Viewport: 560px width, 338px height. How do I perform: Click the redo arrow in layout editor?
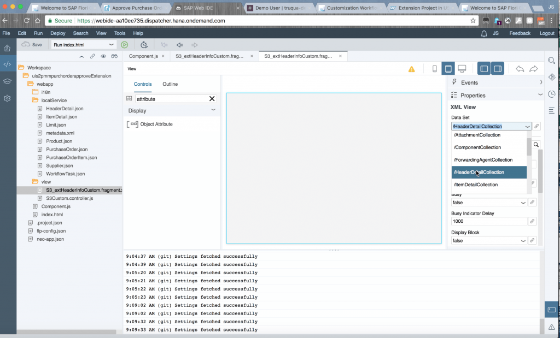534,69
